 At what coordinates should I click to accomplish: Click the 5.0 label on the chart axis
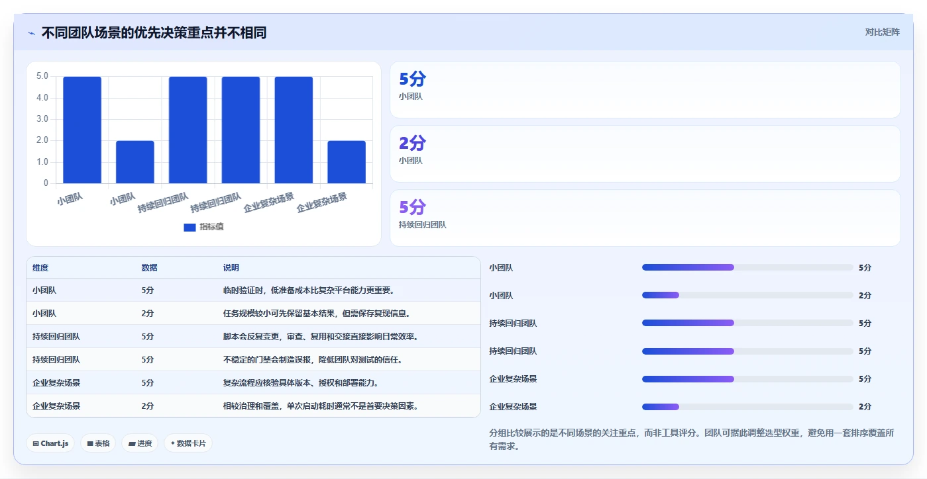click(42, 76)
